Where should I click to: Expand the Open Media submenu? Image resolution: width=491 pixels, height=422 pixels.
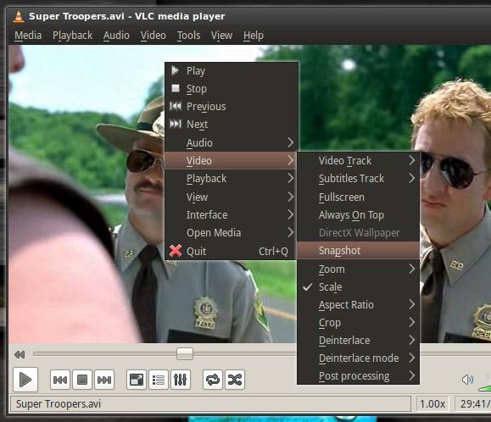[231, 233]
